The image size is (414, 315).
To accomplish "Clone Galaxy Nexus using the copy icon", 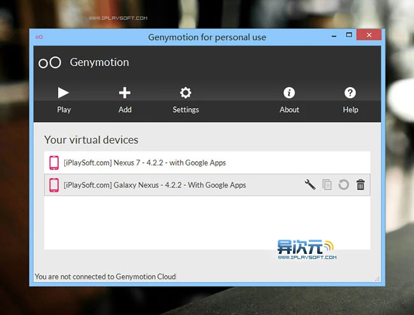I will (327, 185).
